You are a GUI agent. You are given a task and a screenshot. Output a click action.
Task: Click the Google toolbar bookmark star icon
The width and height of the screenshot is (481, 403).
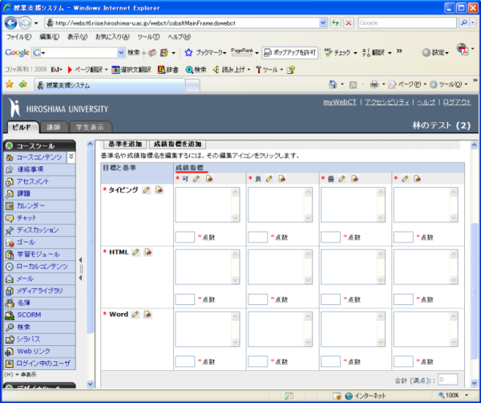(188, 52)
